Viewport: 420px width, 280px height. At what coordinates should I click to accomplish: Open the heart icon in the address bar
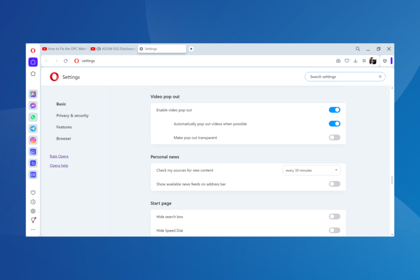(347, 61)
